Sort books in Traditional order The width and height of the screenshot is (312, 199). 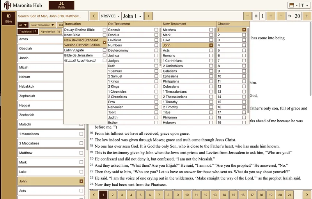pos(28,32)
